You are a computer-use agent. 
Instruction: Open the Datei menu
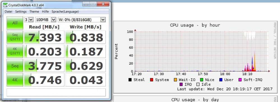click(8, 11)
